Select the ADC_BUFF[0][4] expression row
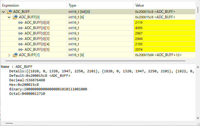 98,44
